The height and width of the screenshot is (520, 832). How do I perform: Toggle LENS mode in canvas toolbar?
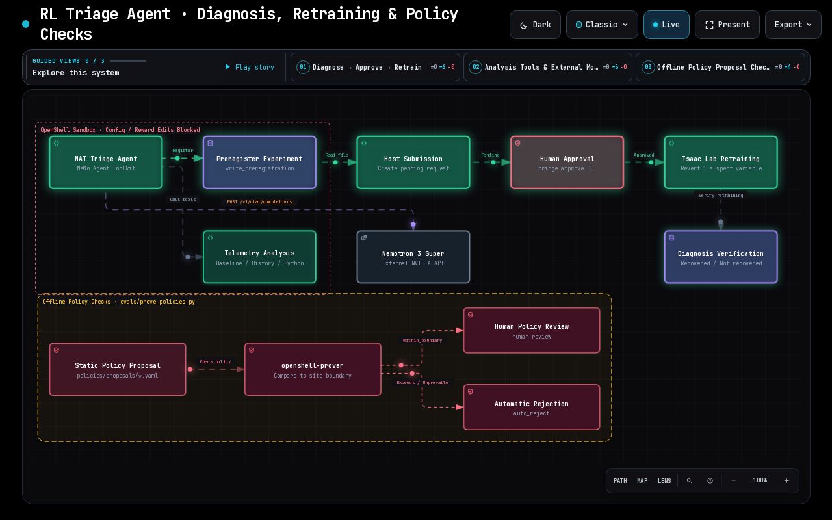point(664,481)
